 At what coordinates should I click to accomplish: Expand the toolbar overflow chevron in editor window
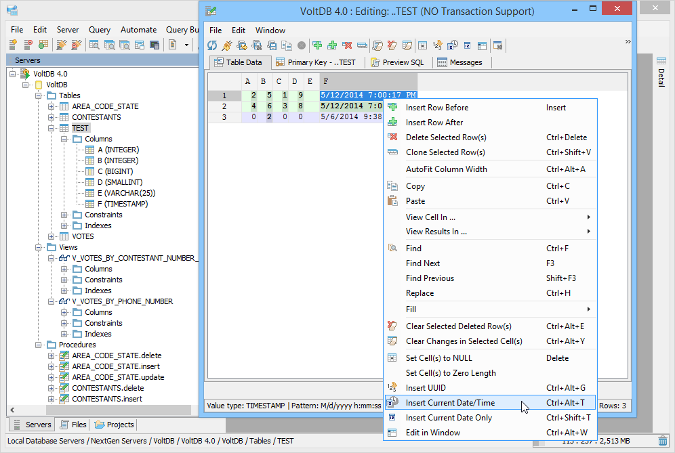pos(628,42)
